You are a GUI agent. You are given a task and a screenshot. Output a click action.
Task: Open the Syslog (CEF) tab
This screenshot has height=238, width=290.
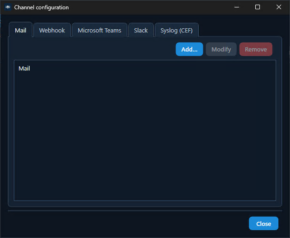(177, 30)
